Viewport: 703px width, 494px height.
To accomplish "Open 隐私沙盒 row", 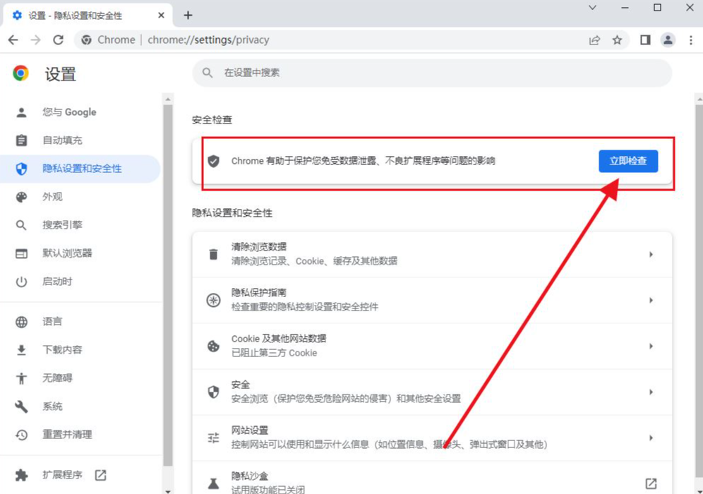I will 432,478.
